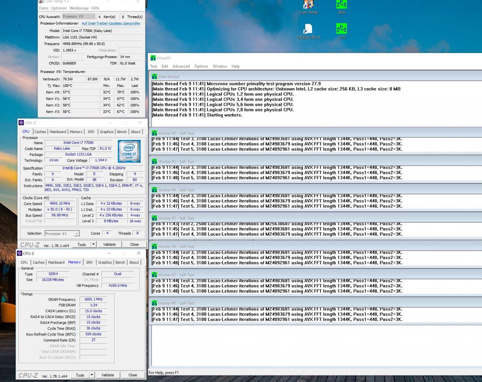Click the Prime95 status bar 'For Help, press F1'
Viewport: 482px width, 382px height.
click(x=163, y=373)
